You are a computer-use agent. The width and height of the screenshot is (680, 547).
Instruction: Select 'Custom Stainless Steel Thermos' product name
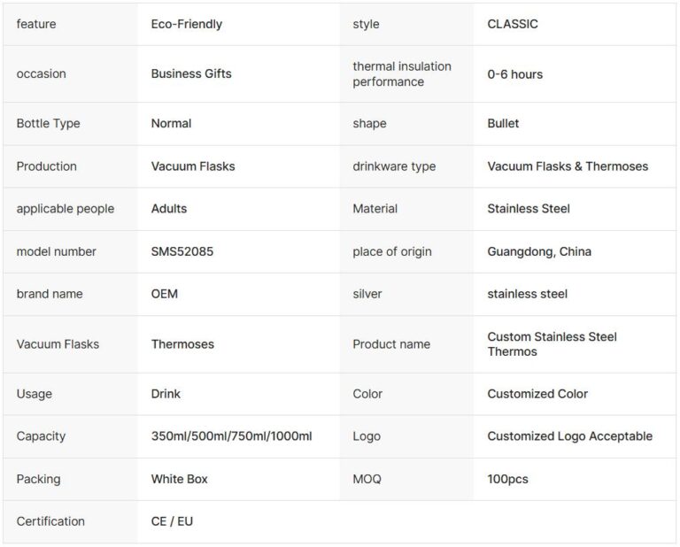click(x=552, y=343)
